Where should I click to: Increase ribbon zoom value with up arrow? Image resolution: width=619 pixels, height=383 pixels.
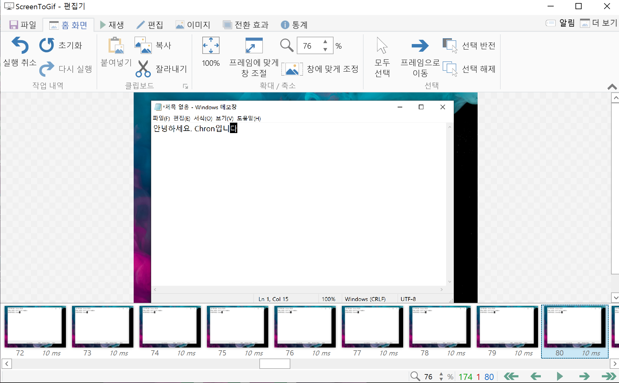[x=325, y=42]
